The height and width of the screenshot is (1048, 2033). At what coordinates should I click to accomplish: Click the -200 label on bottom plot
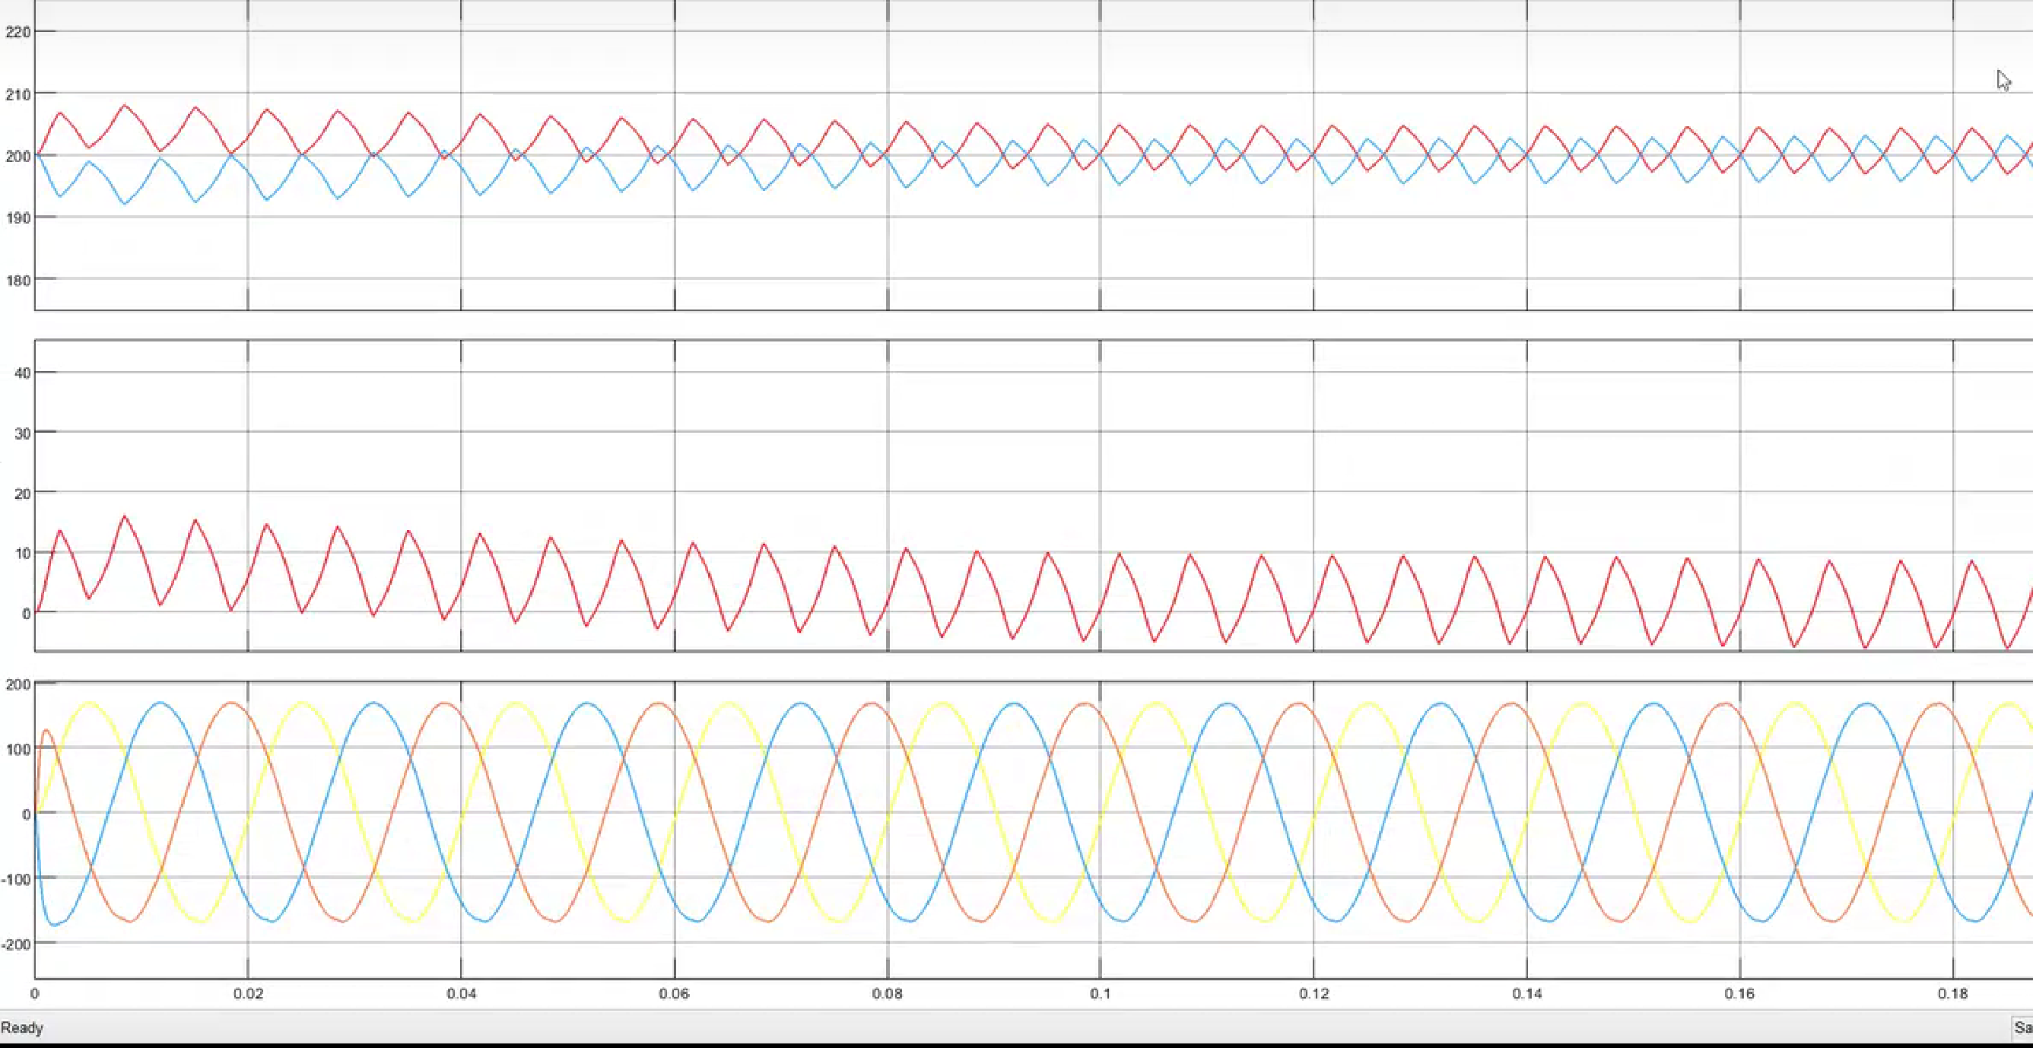[x=16, y=945]
